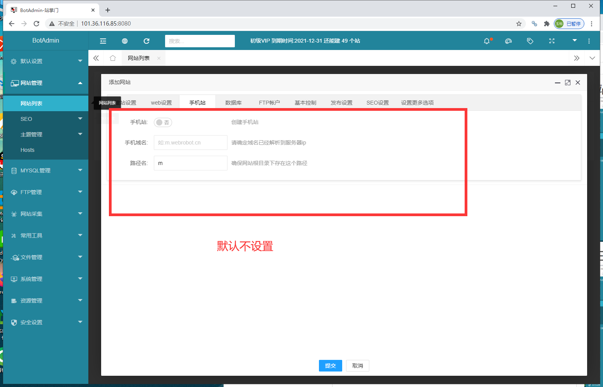
Task: Click the refresh icon in BotAdmin header
Action: click(x=146, y=41)
